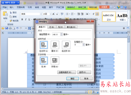Click the 未登录 login button
The image size is (131, 95).
[x=104, y=7]
